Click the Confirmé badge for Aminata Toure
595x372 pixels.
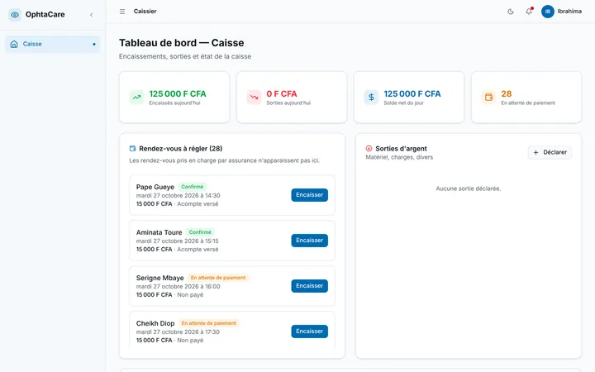click(200, 232)
